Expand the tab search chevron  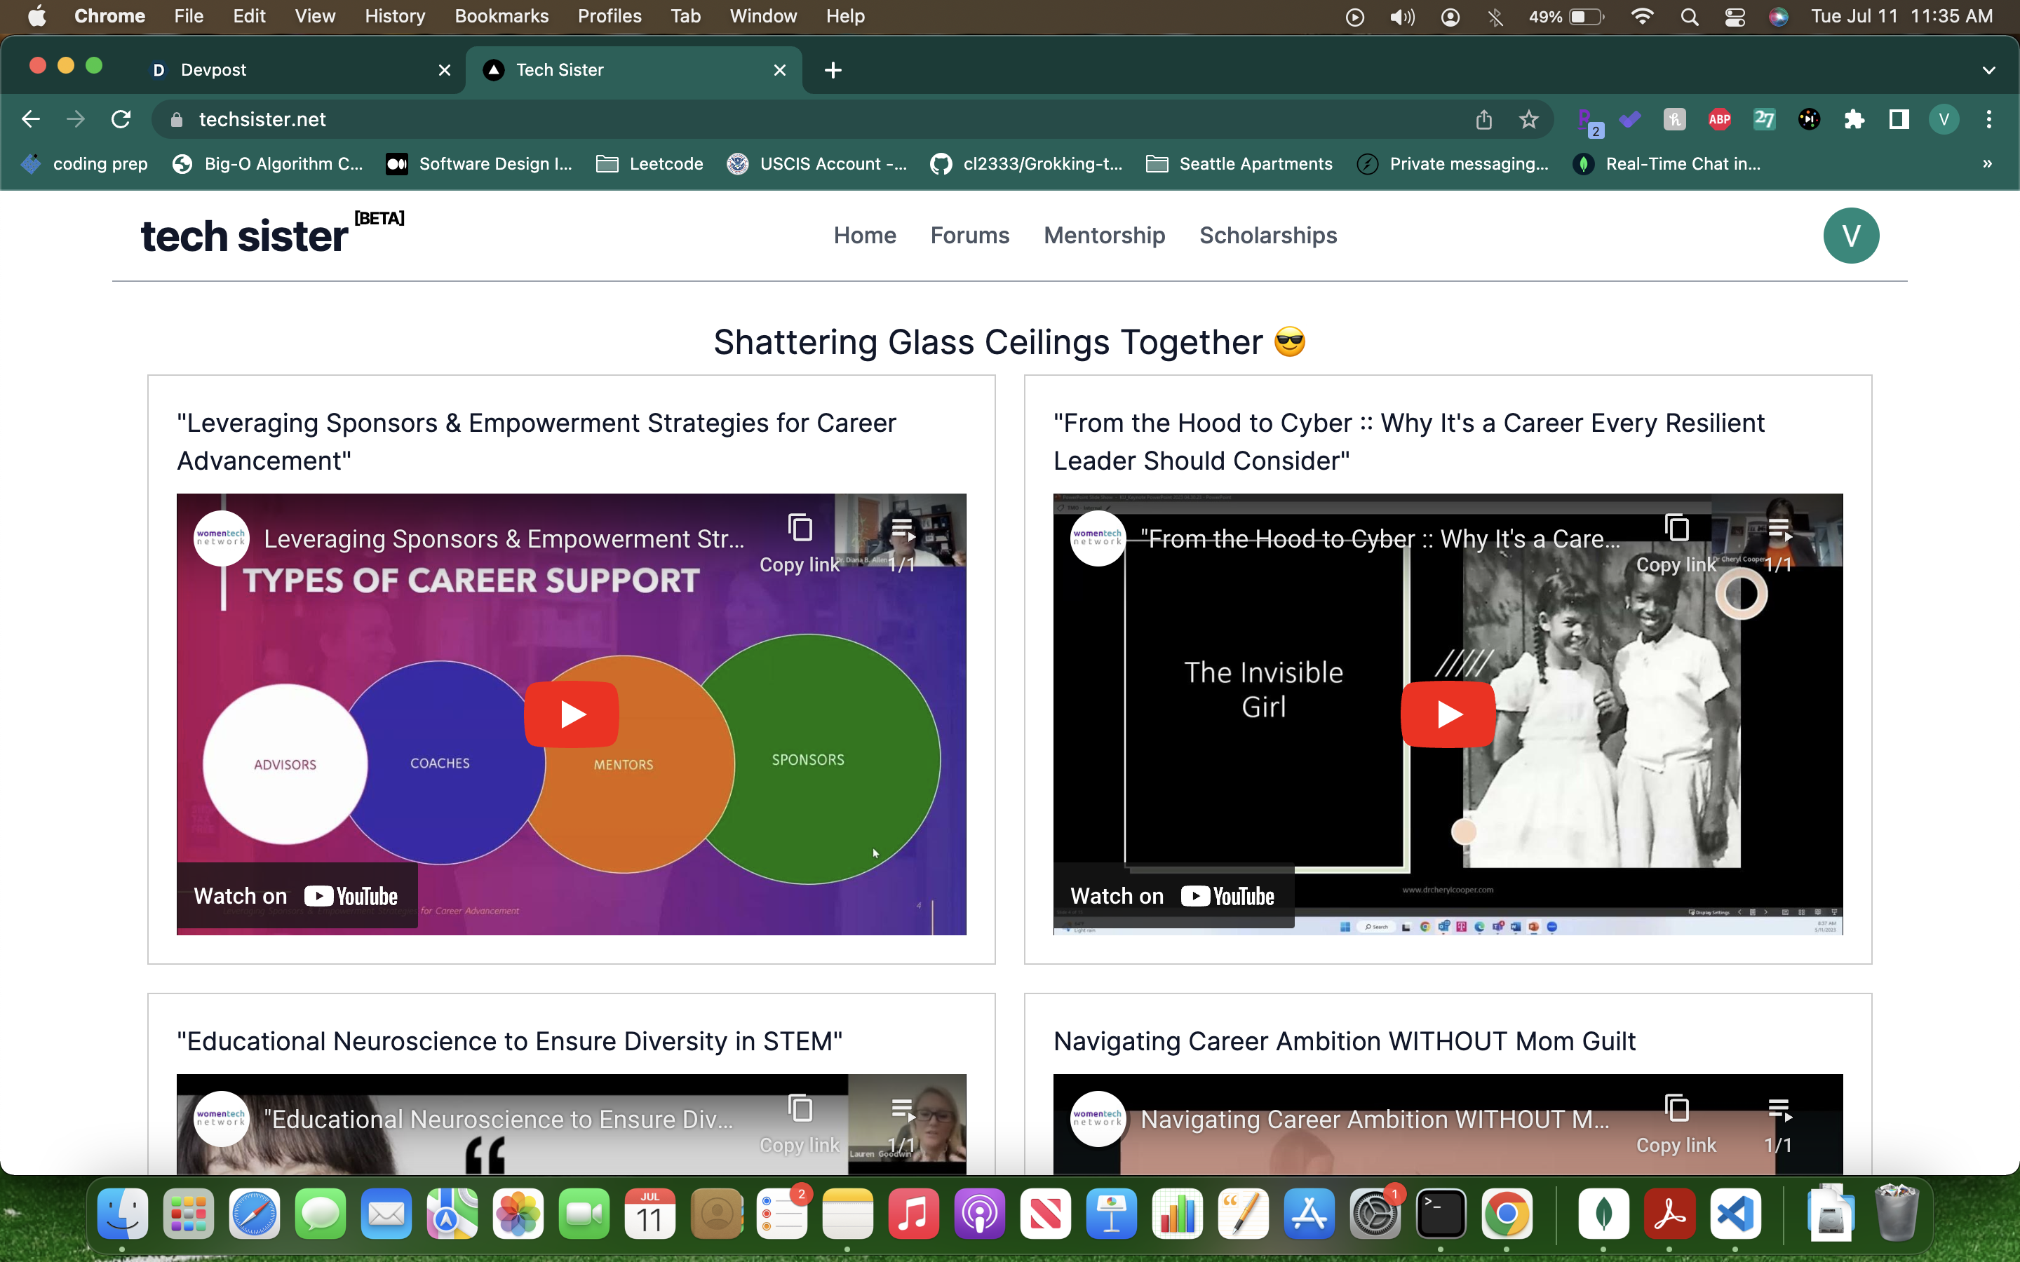1988,70
